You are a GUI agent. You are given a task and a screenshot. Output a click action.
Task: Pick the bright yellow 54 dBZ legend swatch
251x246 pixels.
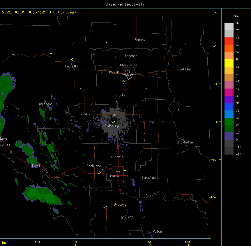point(229,63)
